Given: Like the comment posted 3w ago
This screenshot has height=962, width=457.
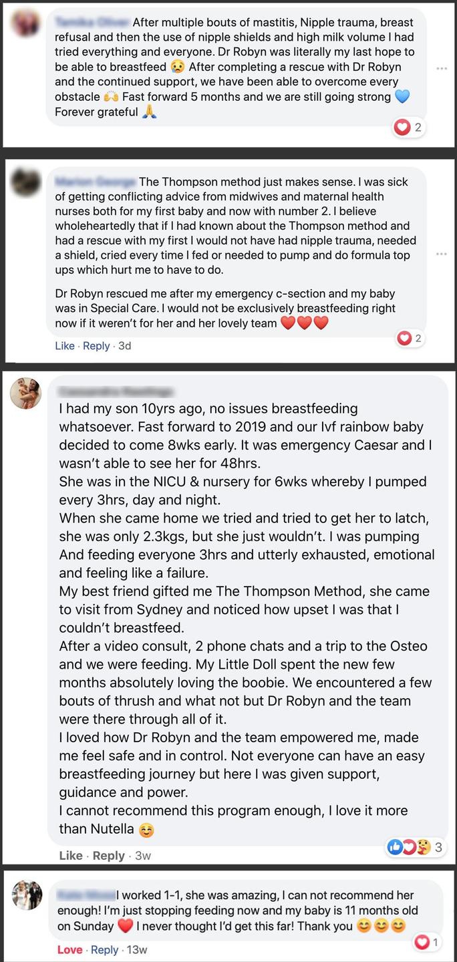Looking at the screenshot, I should pos(71,856).
